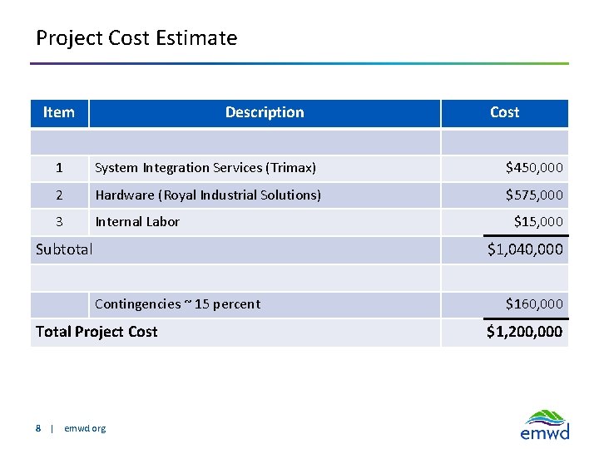Click System Integration Services (Trimax) cell
This screenshot has height=449, width=599.
(x=265, y=168)
